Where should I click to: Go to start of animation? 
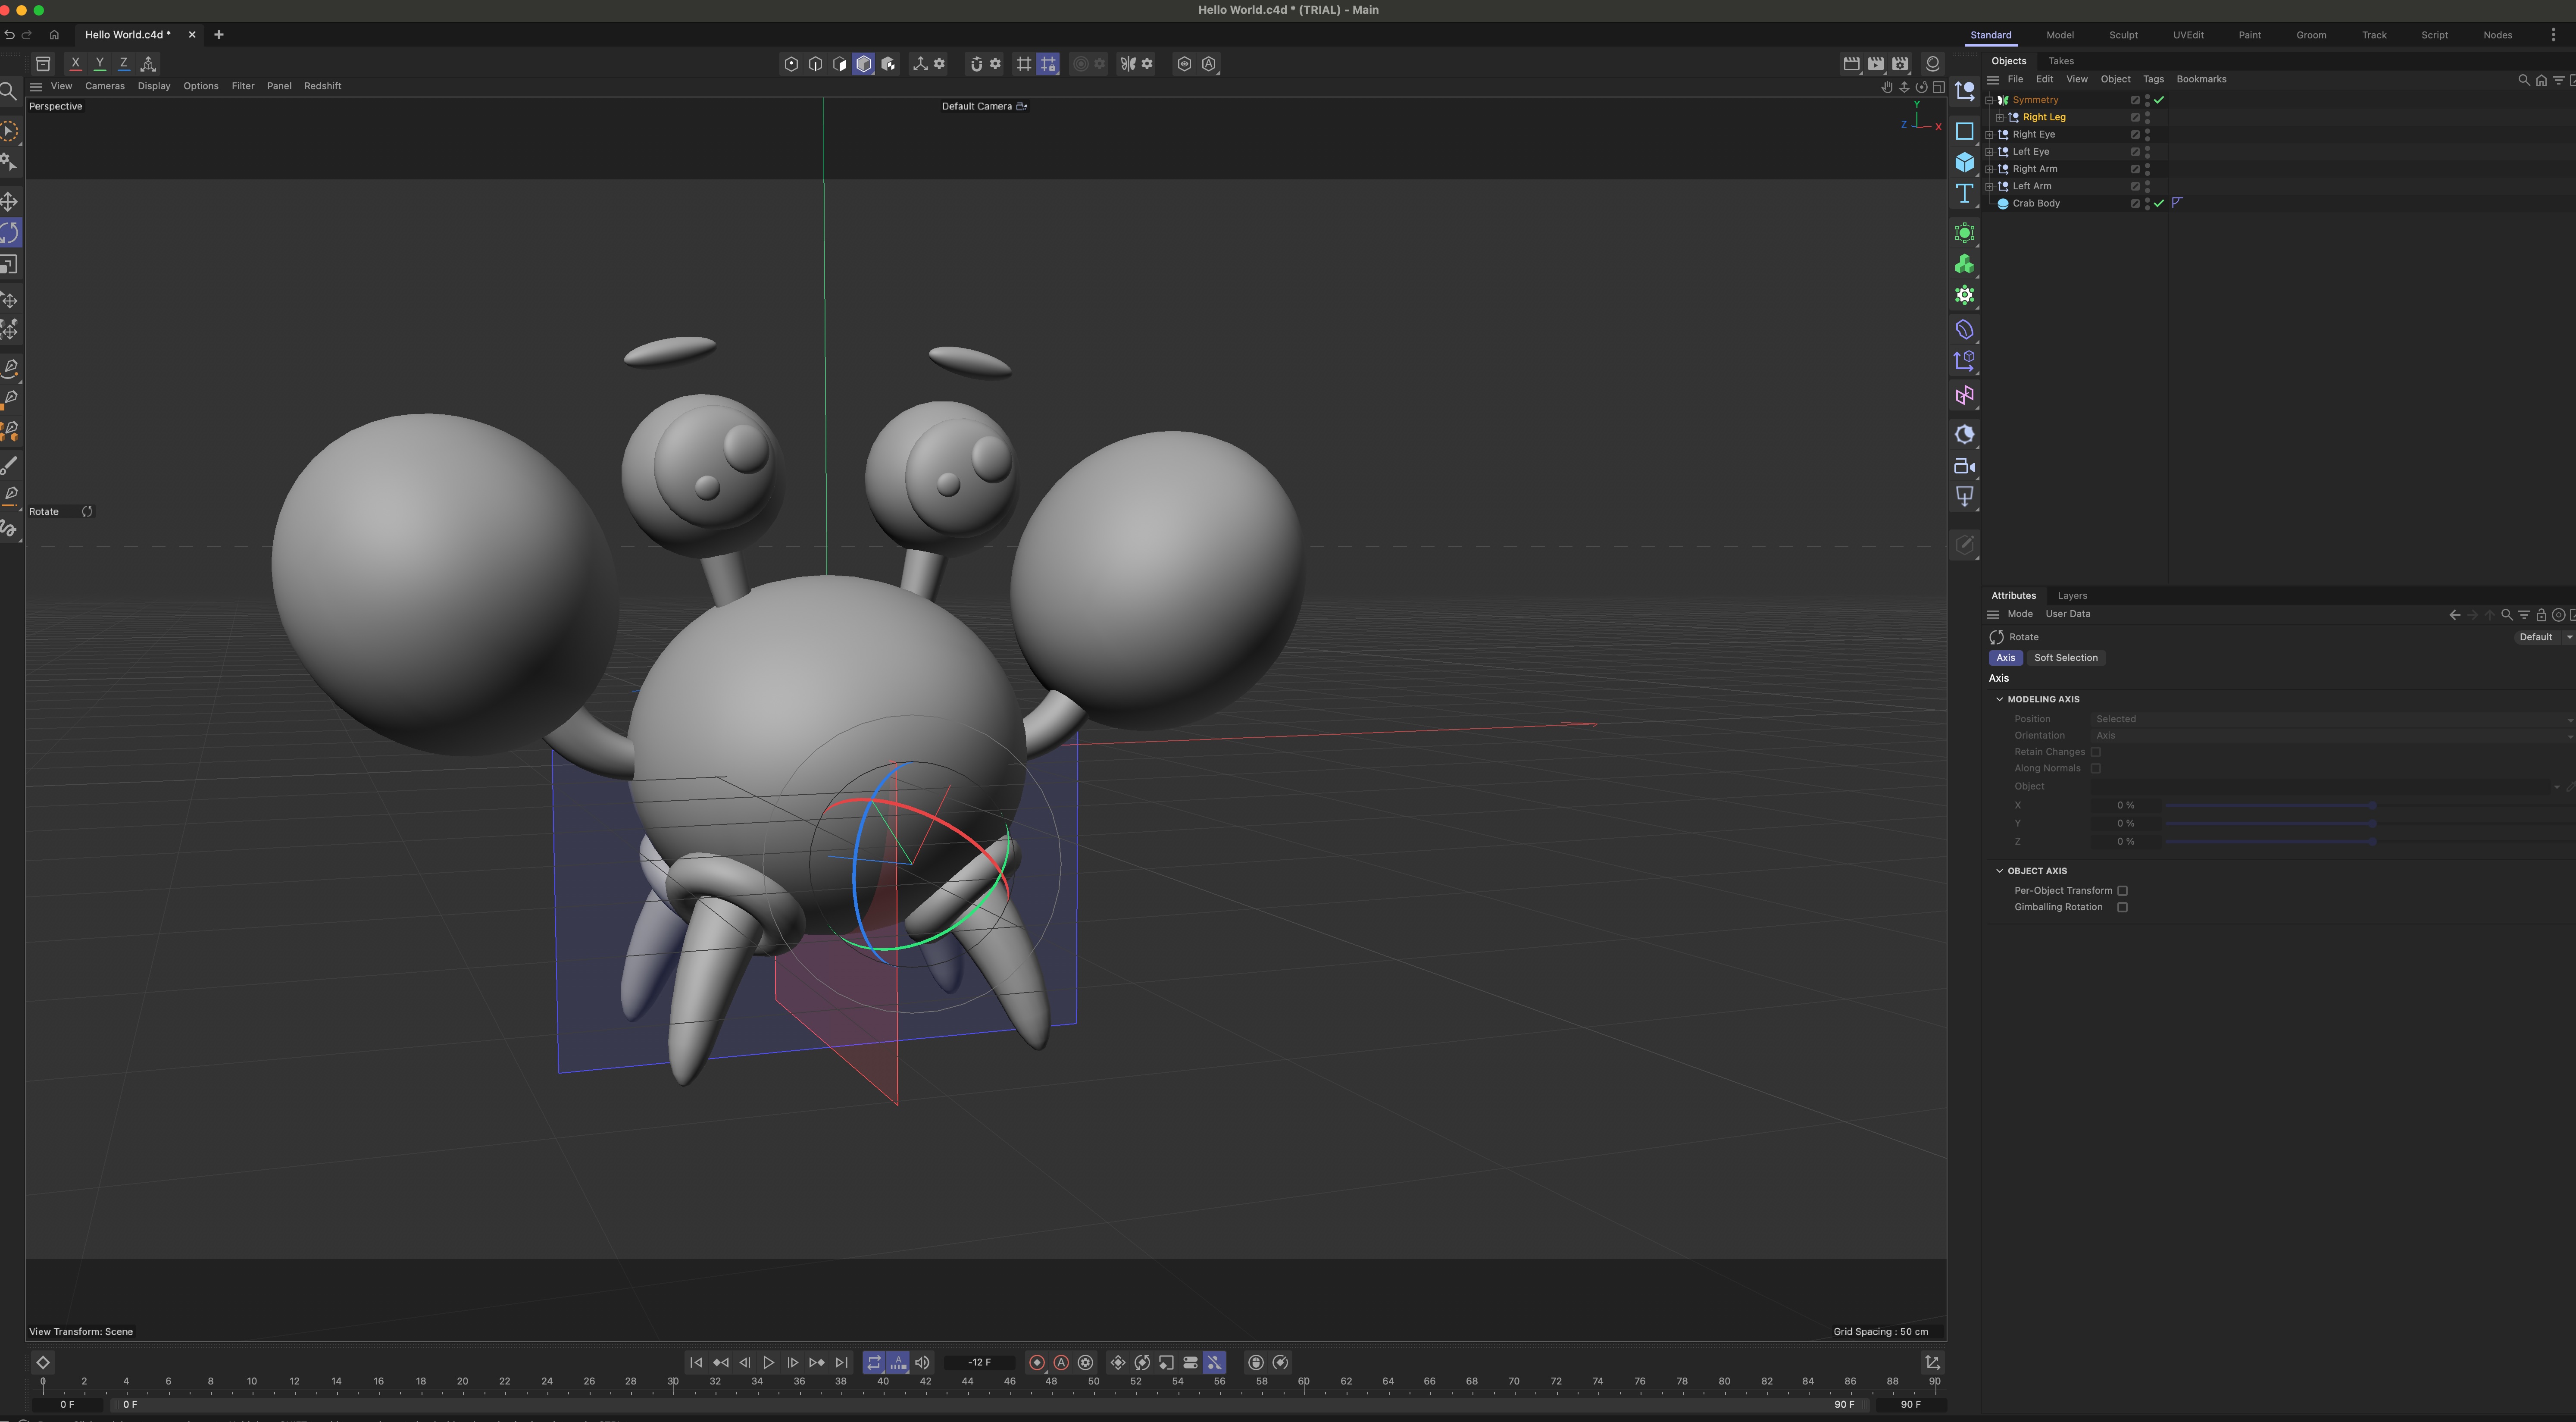click(696, 1363)
